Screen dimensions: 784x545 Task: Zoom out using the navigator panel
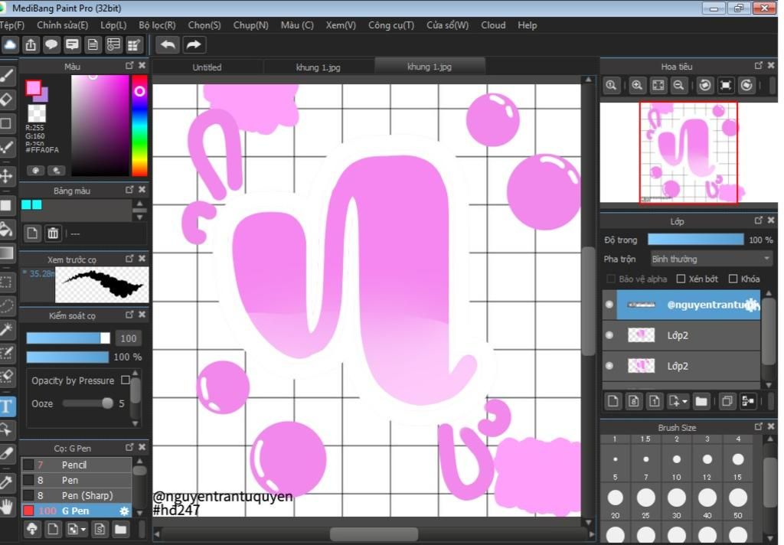[678, 86]
